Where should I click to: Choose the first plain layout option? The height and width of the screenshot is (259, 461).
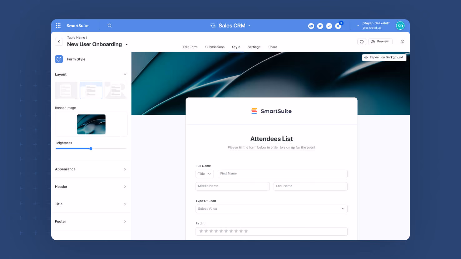[66, 90]
